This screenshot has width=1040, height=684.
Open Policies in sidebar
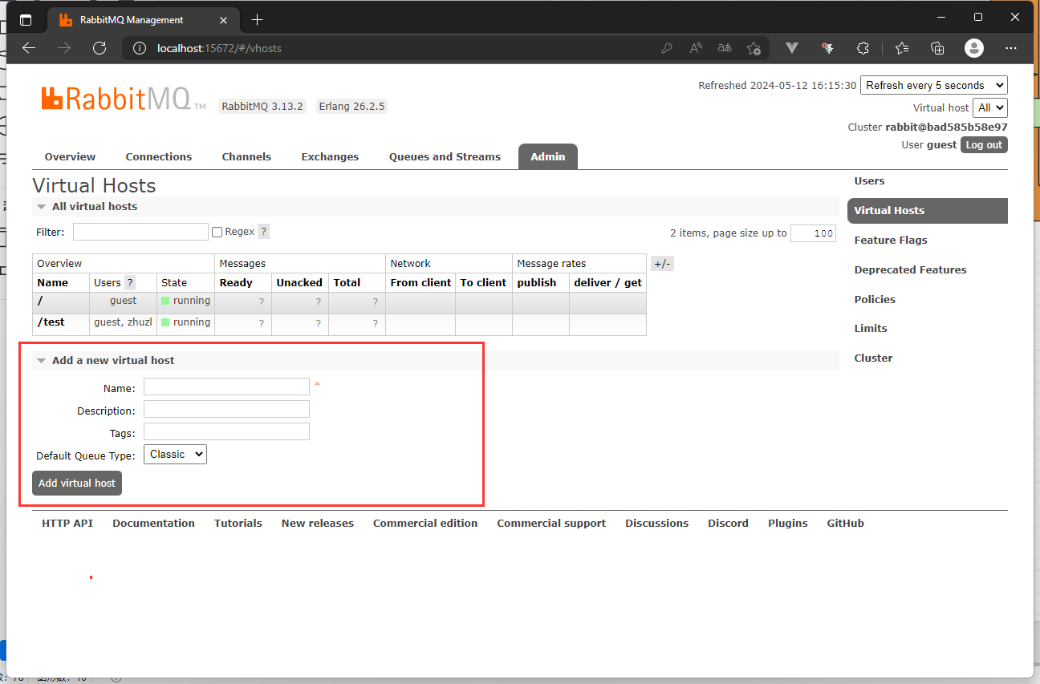coord(875,299)
